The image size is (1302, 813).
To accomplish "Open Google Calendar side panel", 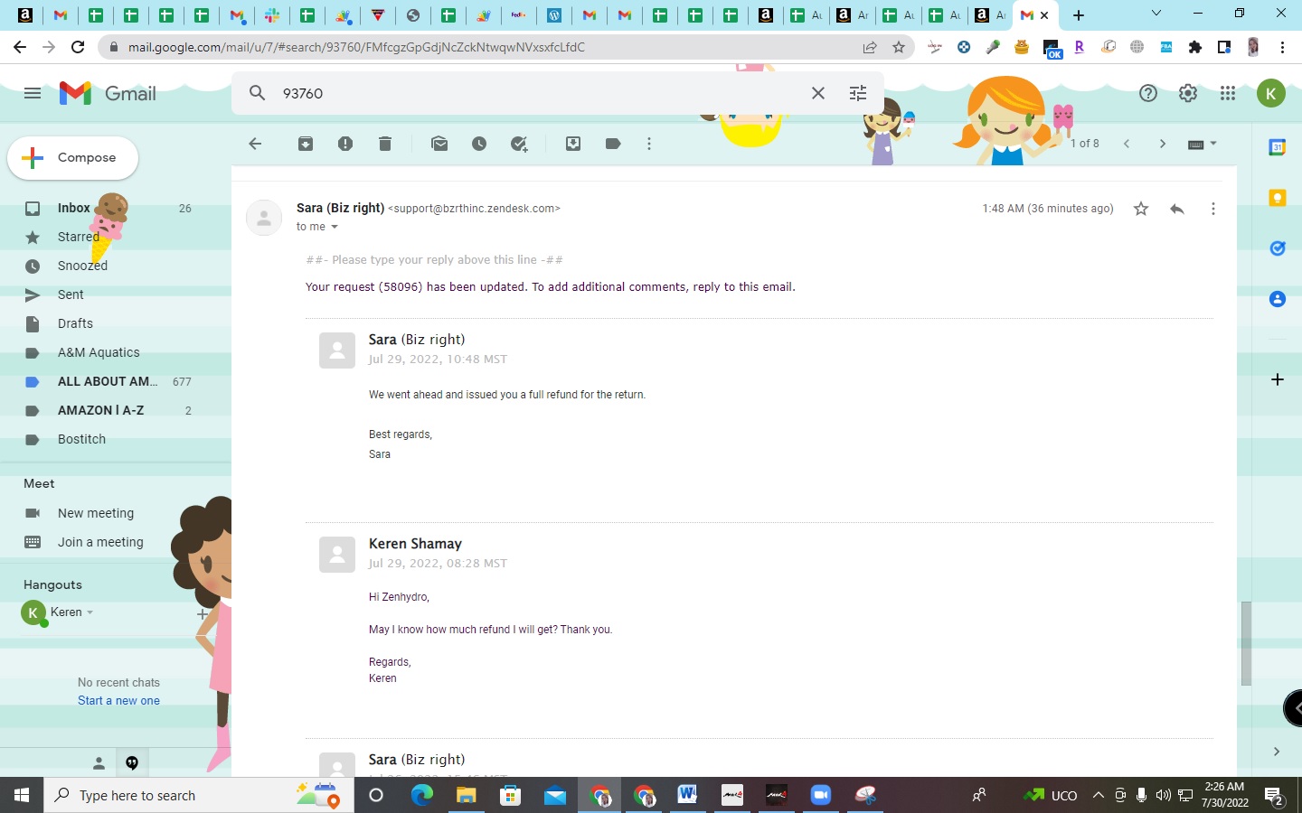I will (1278, 147).
